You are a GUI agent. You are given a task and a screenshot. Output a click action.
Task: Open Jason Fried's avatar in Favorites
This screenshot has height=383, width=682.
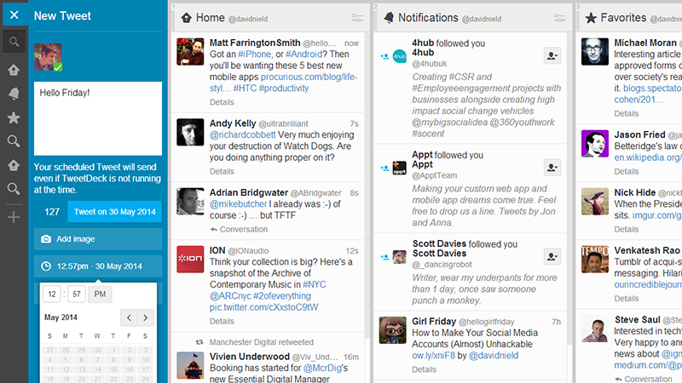(x=594, y=143)
